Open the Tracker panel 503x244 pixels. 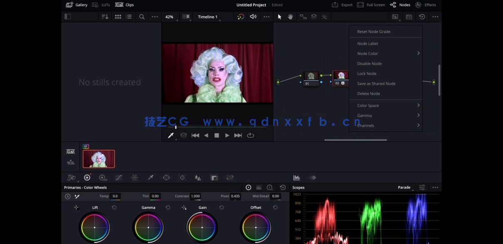[182, 177]
